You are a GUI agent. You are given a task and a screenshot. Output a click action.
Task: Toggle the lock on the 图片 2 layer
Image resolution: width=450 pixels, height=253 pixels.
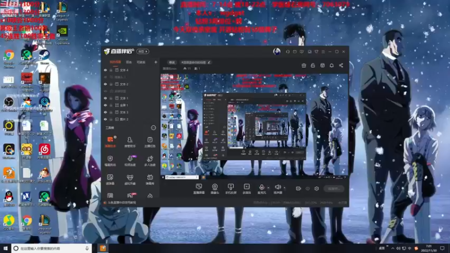tap(111, 119)
